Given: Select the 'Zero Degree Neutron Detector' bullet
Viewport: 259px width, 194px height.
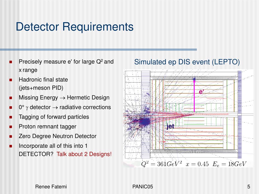Looking at the screenshot, I should pyautogui.click(x=57, y=136).
